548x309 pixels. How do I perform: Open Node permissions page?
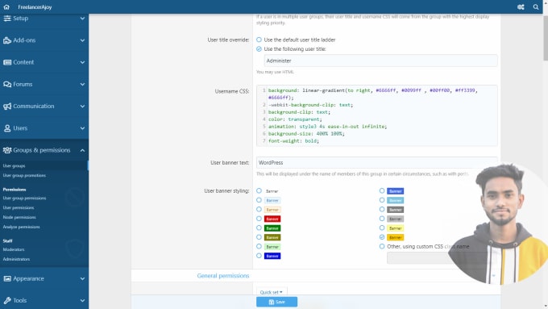tap(19, 217)
